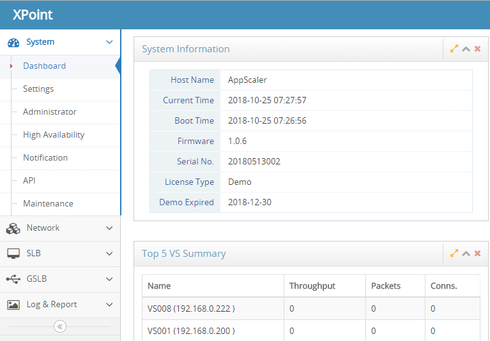Close the System Information panel
Image resolution: width=490 pixels, height=341 pixels.
pos(477,48)
